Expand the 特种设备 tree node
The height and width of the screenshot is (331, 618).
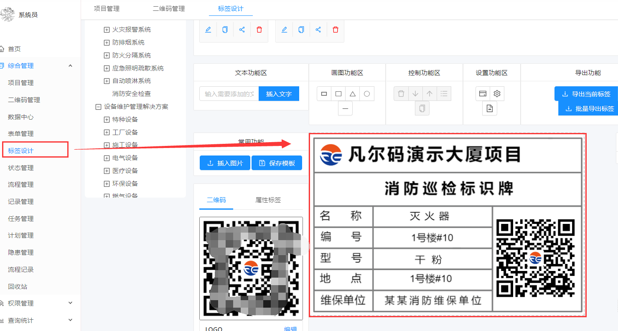point(107,119)
